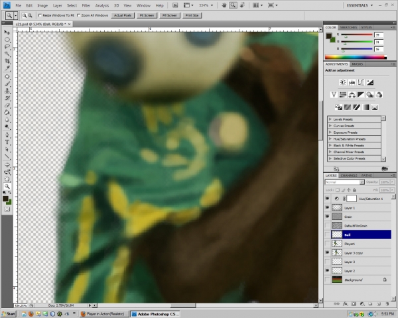The height and width of the screenshot is (318, 398).
Task: Select the Paint Bucket tool
Action: (x=7, y=113)
